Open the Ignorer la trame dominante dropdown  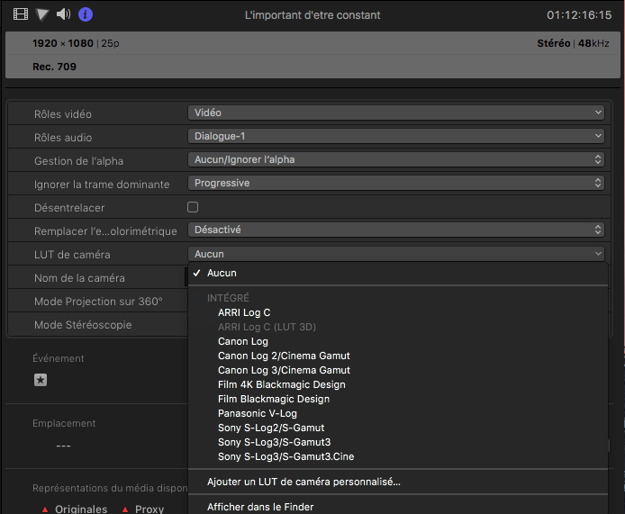pos(395,183)
